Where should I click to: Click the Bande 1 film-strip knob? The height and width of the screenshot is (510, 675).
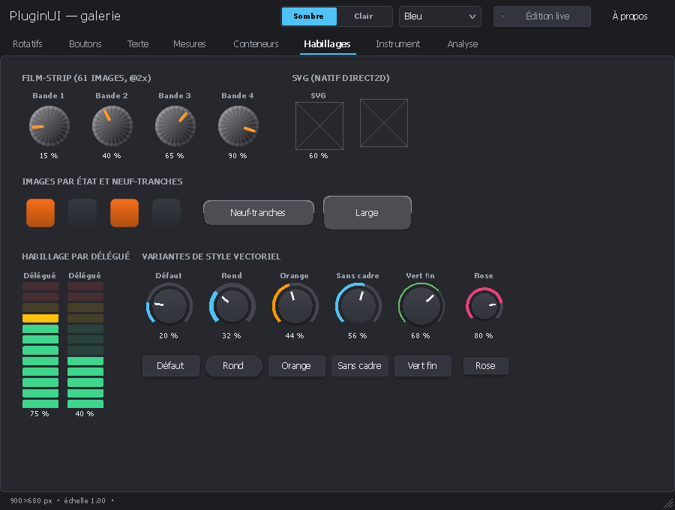click(x=49, y=126)
